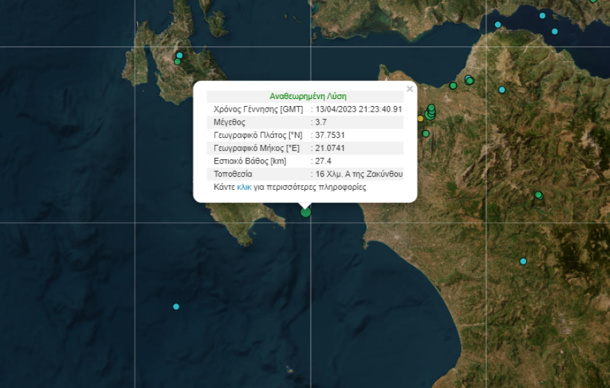Select the easternmost cyan marker in the Corinthian Gulf

[x=555, y=31]
